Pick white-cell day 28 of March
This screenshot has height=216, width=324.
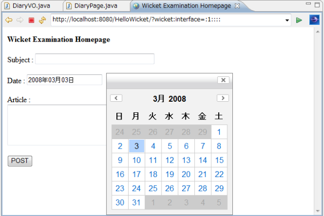pyautogui.click(x=202, y=188)
